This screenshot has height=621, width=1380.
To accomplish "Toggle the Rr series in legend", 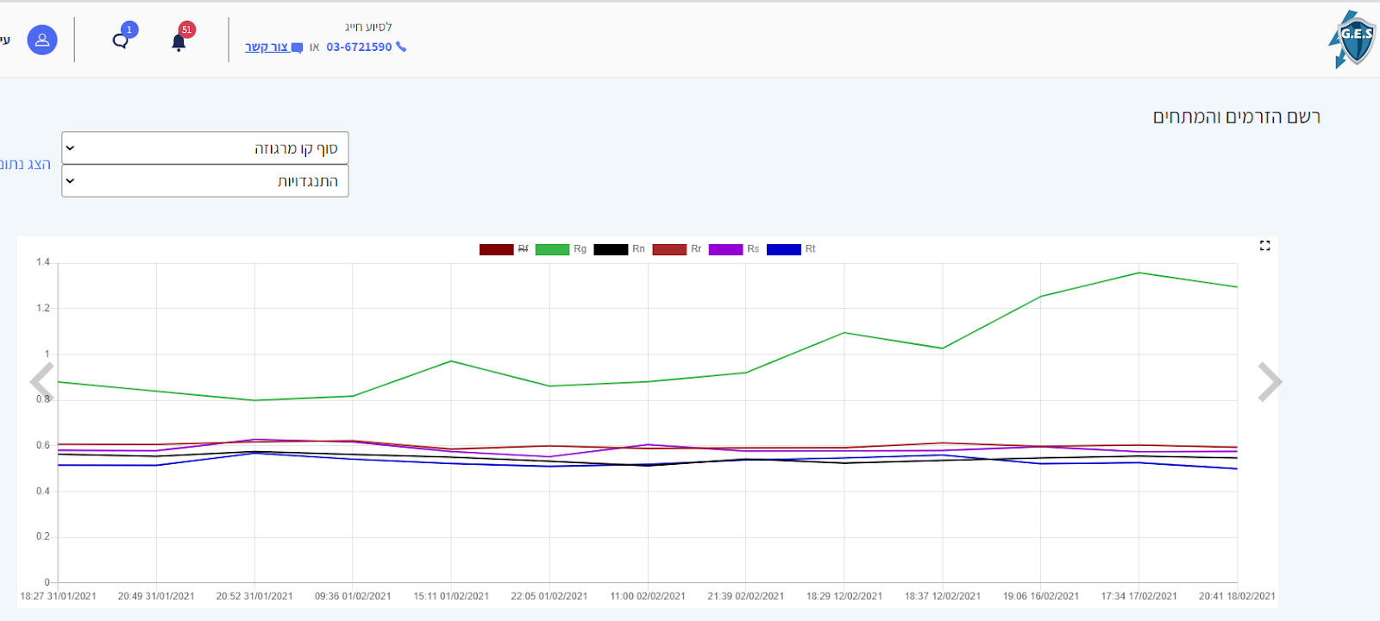I will coord(677,249).
